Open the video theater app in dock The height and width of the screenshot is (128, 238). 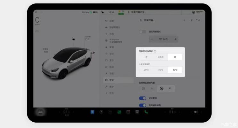[137, 112]
